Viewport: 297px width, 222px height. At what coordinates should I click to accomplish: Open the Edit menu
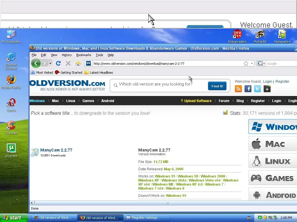click(44, 55)
